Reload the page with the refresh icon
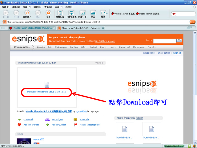The image size is (197, 148). point(27,13)
